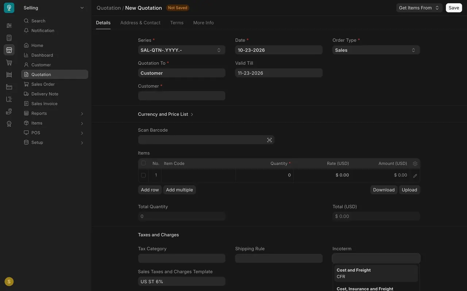Viewport: 467px width, 291px height.
Task: Click the lightbulb app logo
Action: [x=9, y=8]
